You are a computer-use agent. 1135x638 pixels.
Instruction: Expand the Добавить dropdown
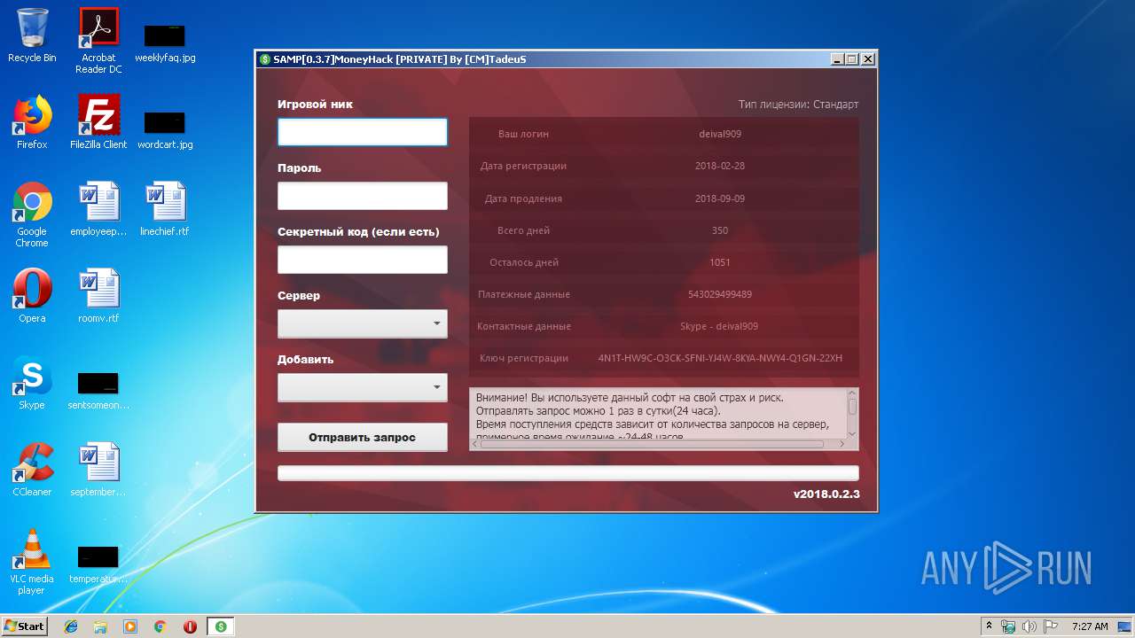point(363,387)
